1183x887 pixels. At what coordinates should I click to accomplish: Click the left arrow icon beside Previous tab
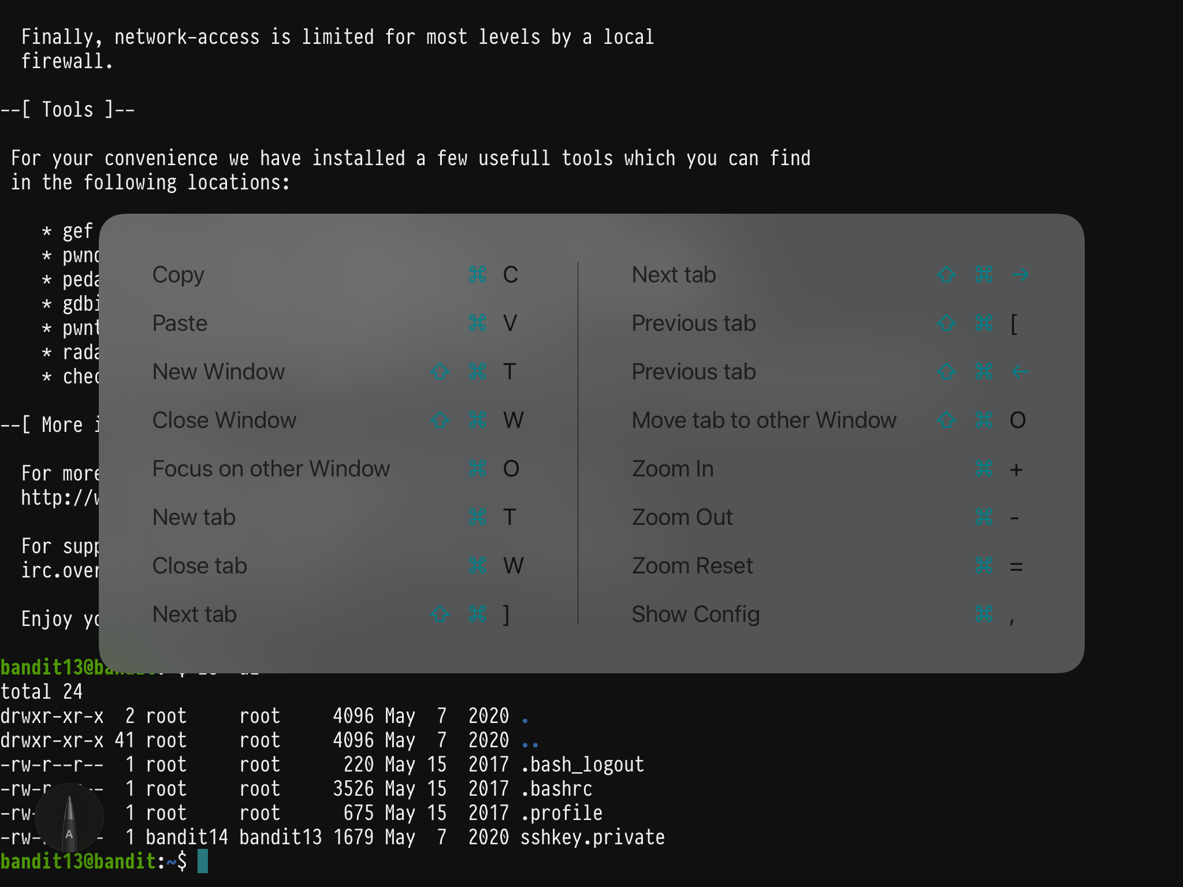click(x=1020, y=372)
